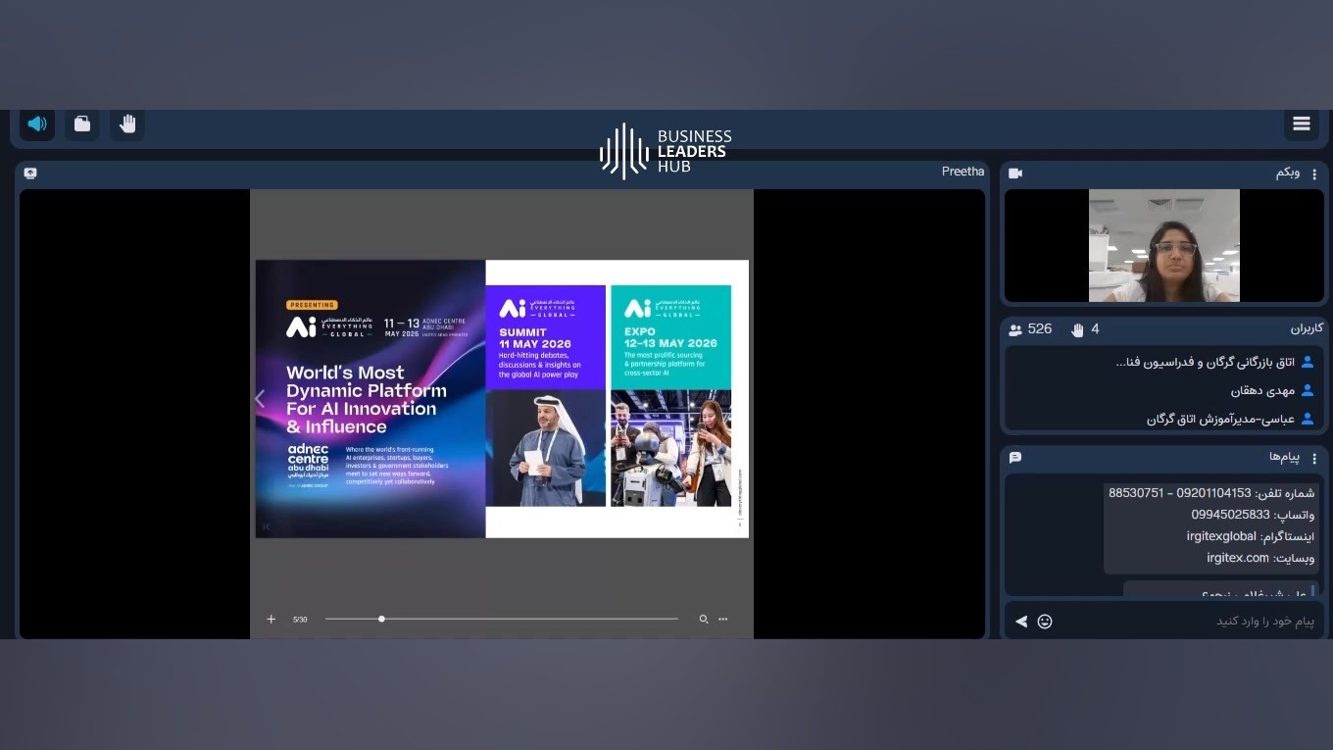
Task: Click the irgitex.com website text in chat
Action: 1238,558
